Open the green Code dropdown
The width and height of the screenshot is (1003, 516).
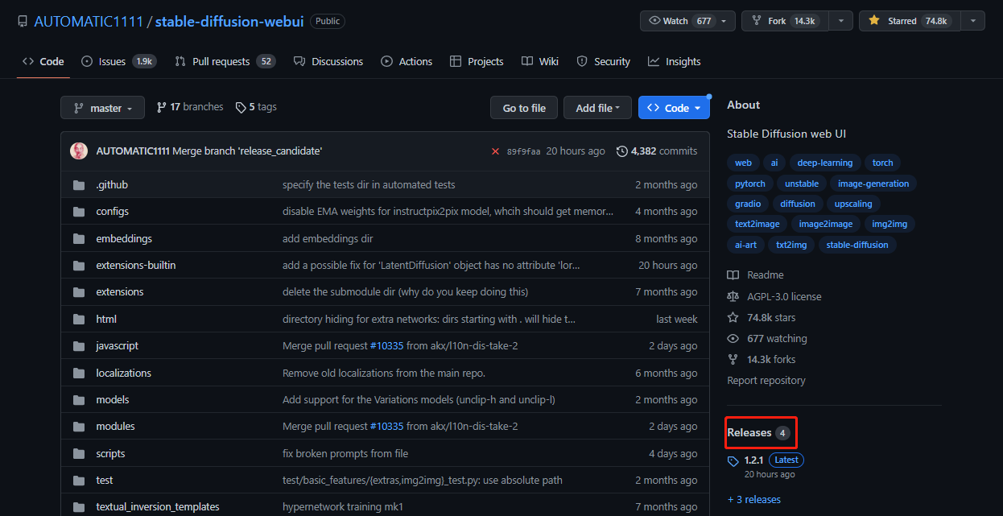pos(674,107)
